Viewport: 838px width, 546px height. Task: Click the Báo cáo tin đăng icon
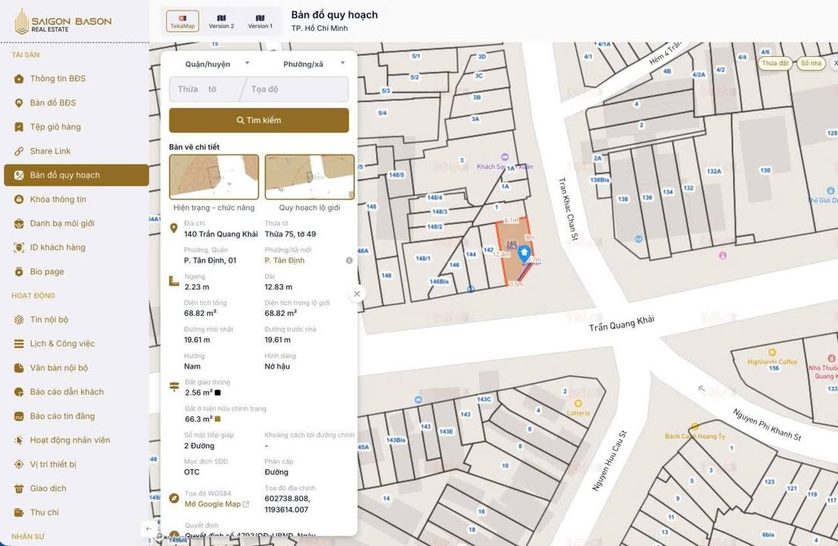tap(19, 416)
